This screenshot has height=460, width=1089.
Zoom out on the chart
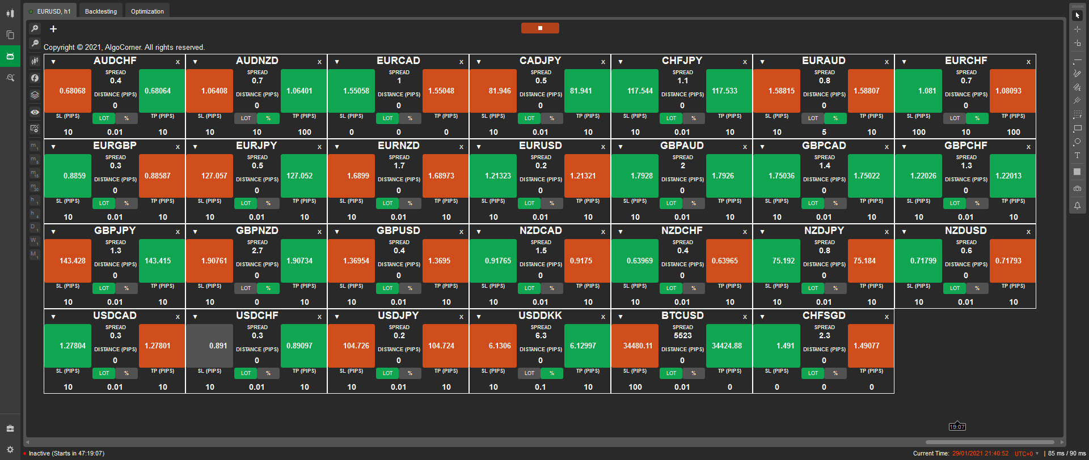click(x=35, y=43)
